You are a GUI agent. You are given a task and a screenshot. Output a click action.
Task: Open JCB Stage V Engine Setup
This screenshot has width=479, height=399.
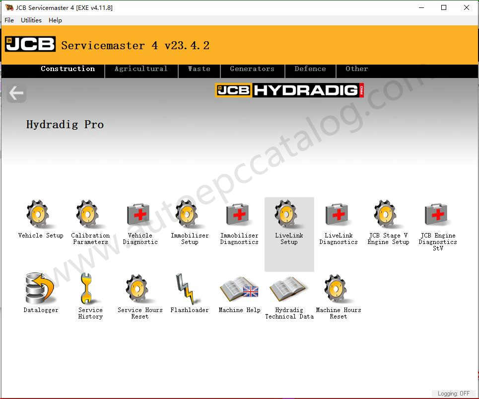(x=388, y=215)
